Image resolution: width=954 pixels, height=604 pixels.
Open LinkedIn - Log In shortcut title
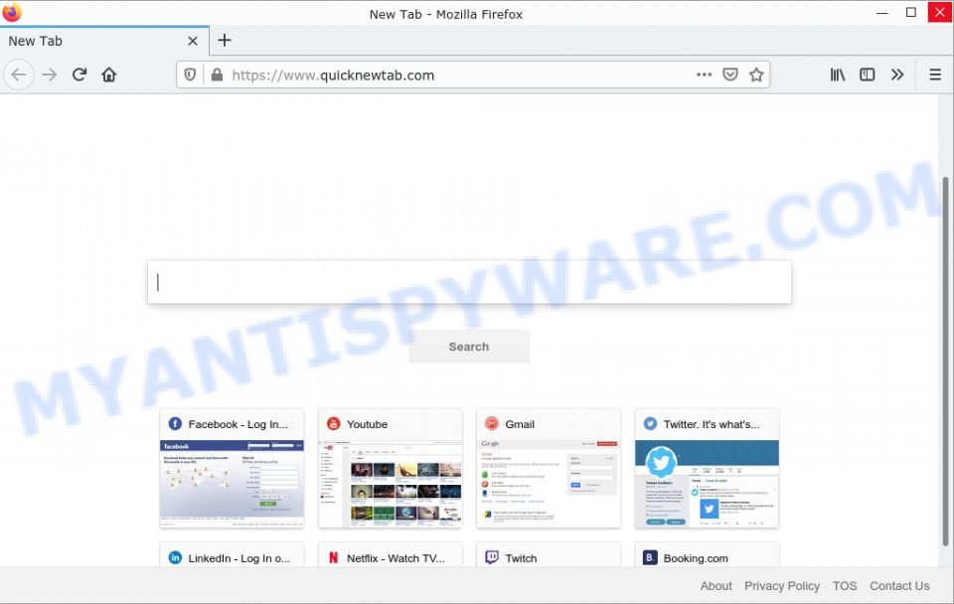pos(239,558)
